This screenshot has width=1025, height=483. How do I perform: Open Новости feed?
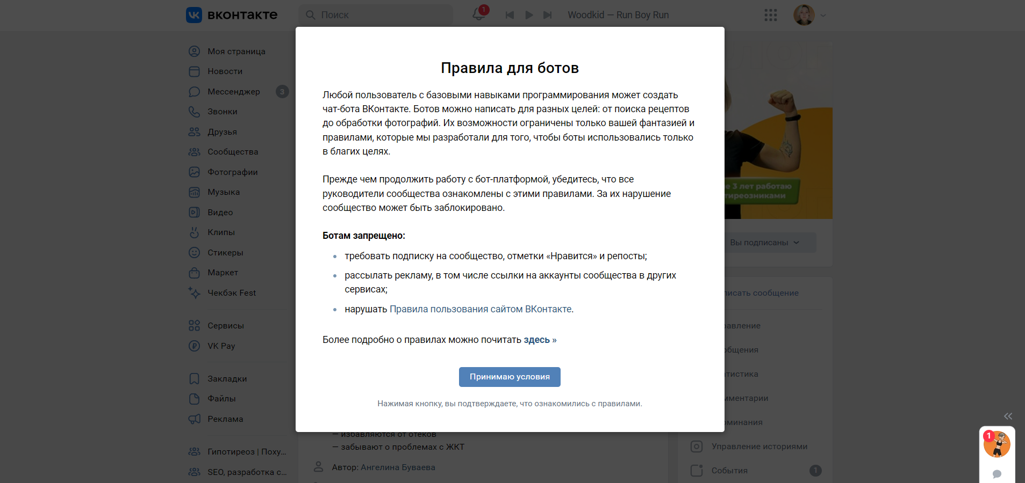click(225, 71)
